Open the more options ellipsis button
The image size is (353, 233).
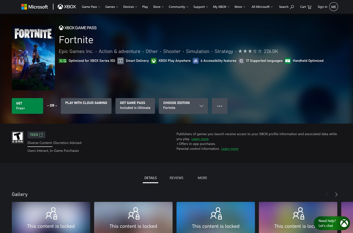[219, 106]
